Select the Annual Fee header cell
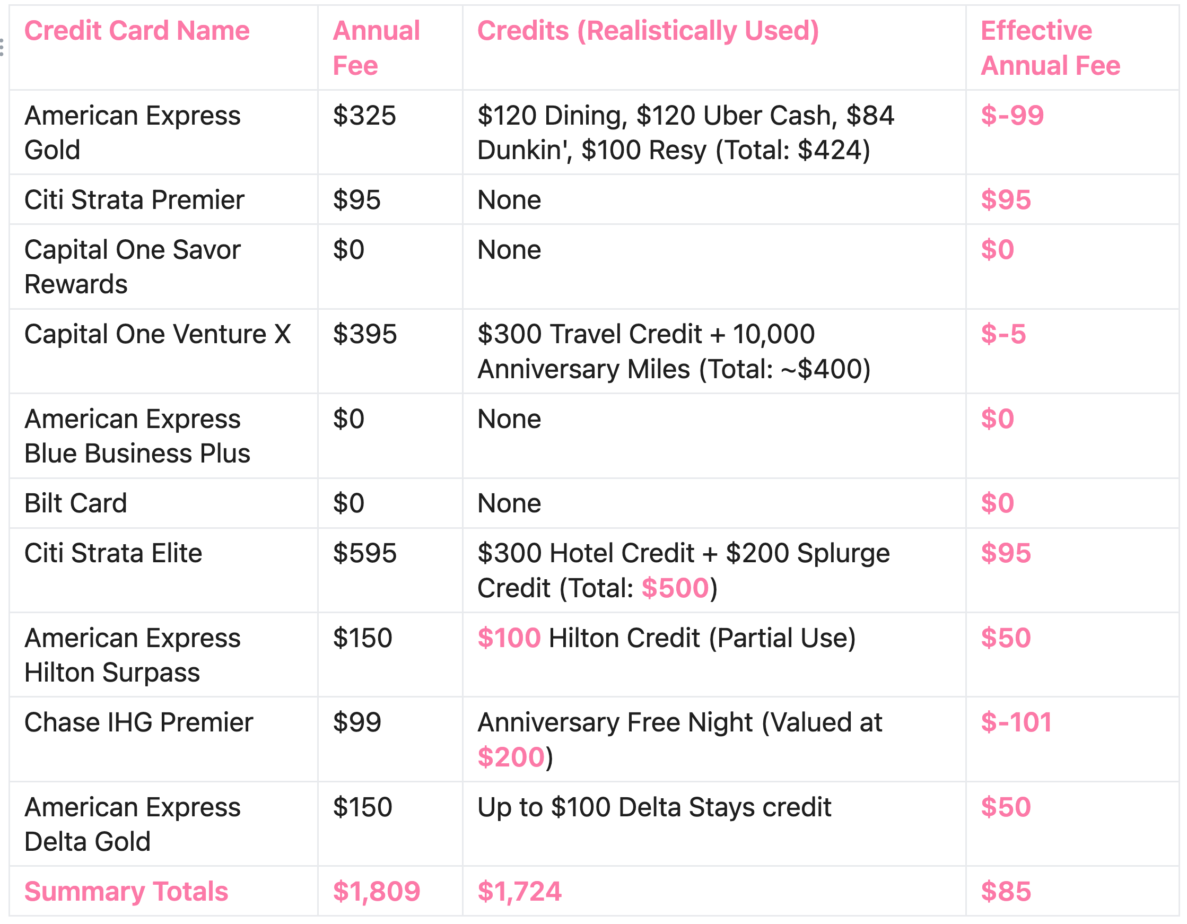 coord(376,48)
